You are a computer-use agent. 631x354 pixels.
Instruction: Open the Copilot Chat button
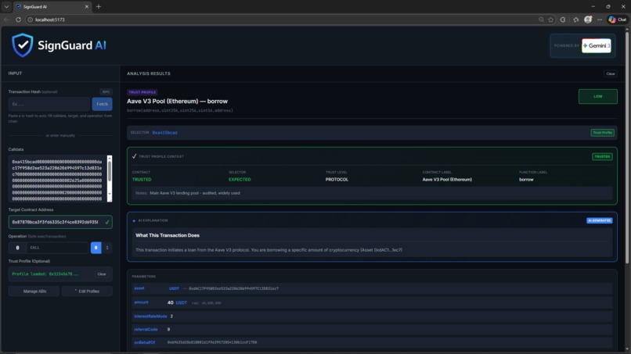coord(618,20)
